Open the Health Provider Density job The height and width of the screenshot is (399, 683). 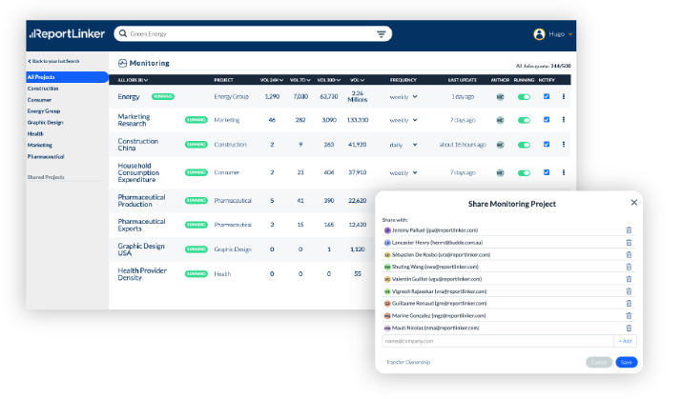pyautogui.click(x=142, y=274)
